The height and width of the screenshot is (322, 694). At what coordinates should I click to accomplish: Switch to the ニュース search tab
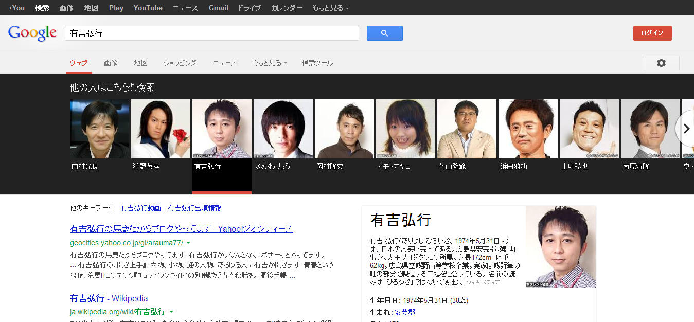tap(225, 63)
